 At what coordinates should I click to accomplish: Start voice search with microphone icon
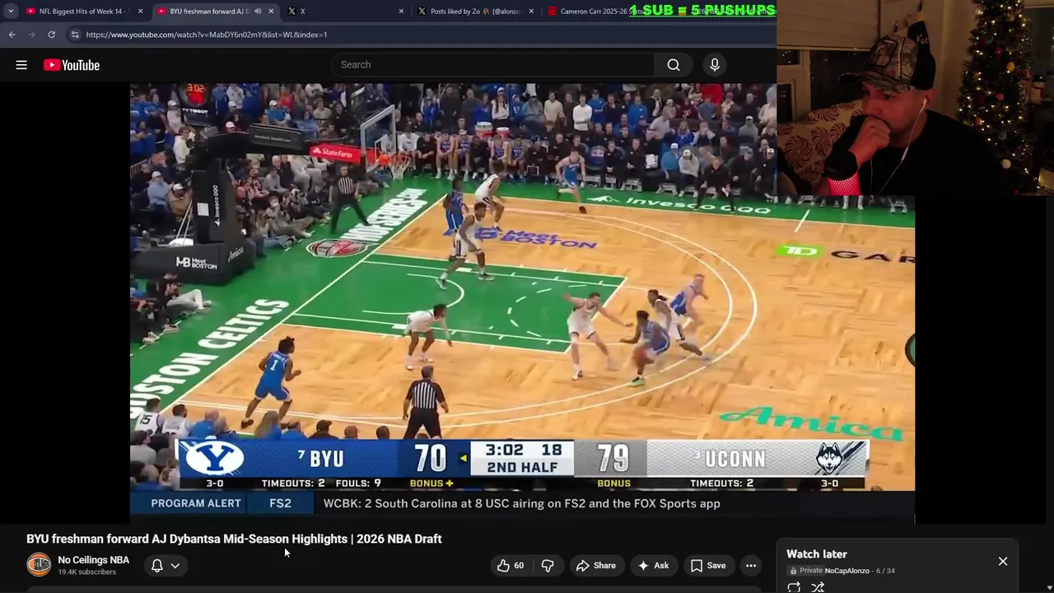[x=715, y=65]
